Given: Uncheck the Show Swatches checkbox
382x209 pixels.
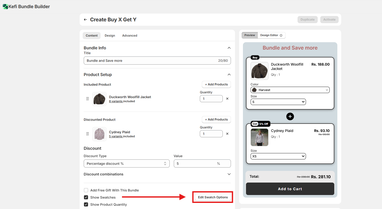Looking at the screenshot, I should (x=86, y=197).
